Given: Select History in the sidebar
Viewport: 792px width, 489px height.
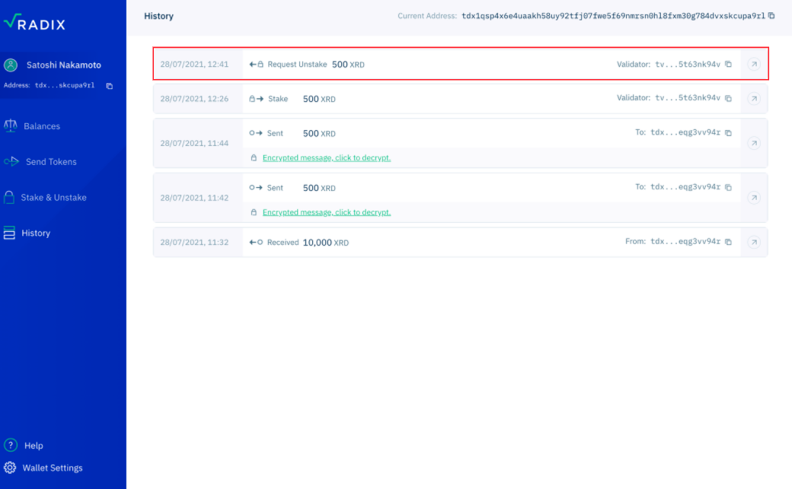Looking at the screenshot, I should click(x=36, y=233).
